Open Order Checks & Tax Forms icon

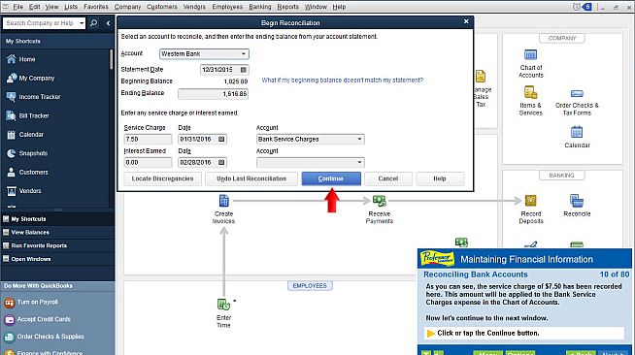click(577, 94)
